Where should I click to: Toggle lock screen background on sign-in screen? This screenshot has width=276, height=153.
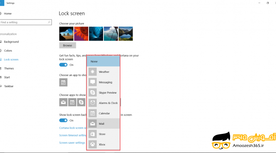tap(63, 120)
